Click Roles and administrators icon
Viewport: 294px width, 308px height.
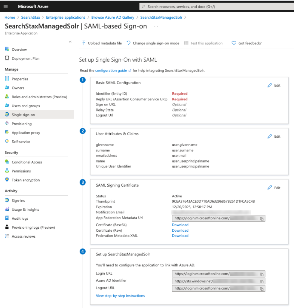coord(7,96)
